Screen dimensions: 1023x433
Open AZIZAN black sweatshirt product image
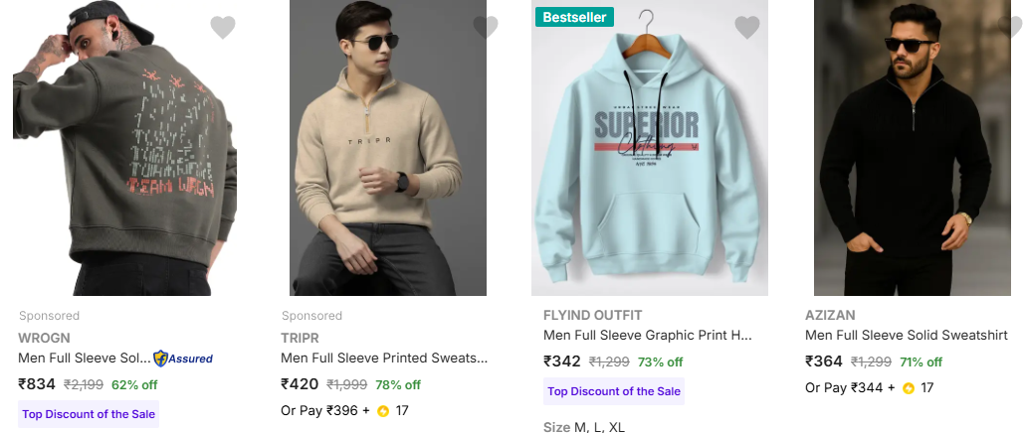point(912,149)
